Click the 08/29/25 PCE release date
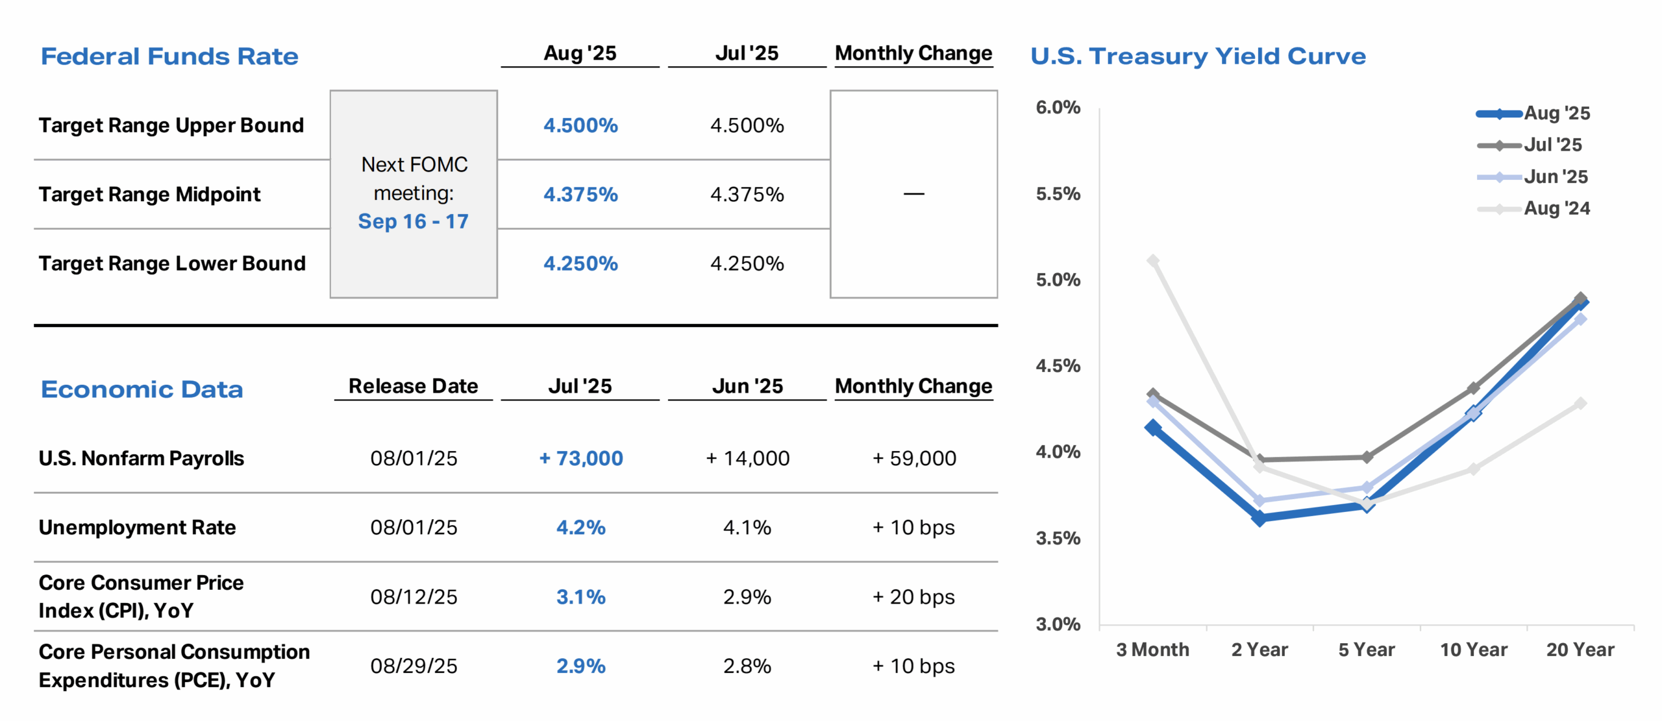 [x=414, y=666]
